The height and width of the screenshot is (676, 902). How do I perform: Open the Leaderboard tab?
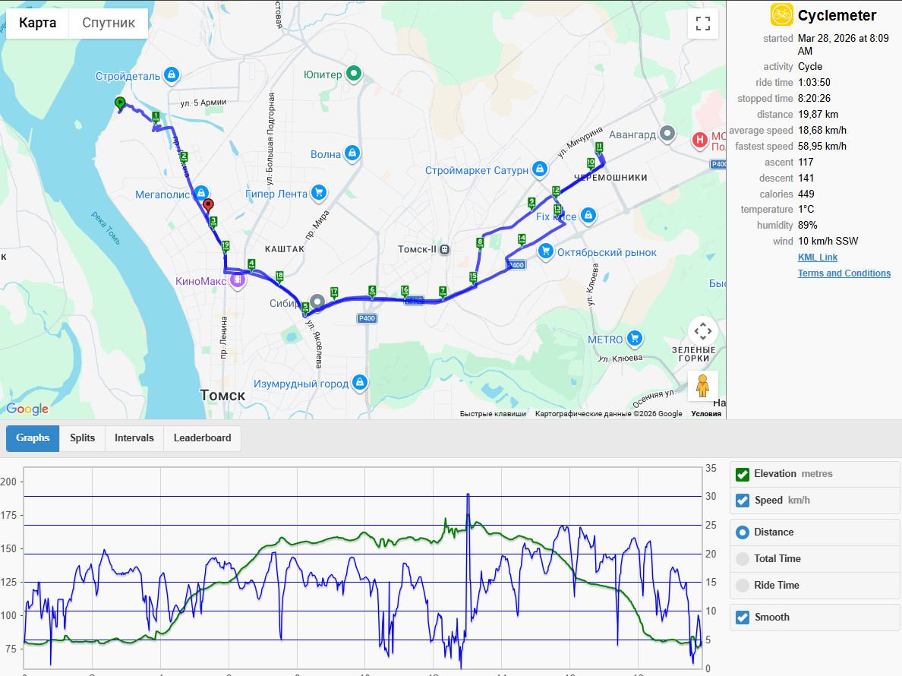point(202,438)
